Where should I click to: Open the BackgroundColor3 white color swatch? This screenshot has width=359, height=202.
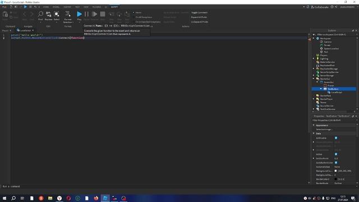click(335, 171)
